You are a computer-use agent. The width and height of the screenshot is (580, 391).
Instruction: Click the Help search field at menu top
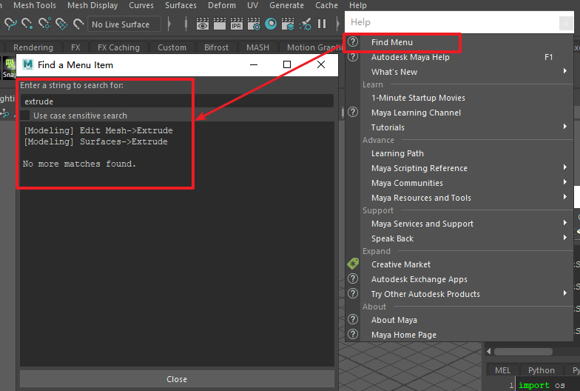[453, 22]
